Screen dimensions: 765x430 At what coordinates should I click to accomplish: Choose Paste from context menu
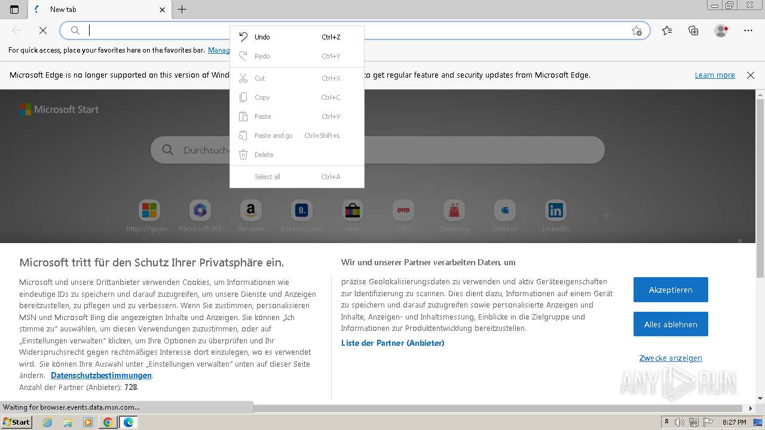tap(297, 116)
